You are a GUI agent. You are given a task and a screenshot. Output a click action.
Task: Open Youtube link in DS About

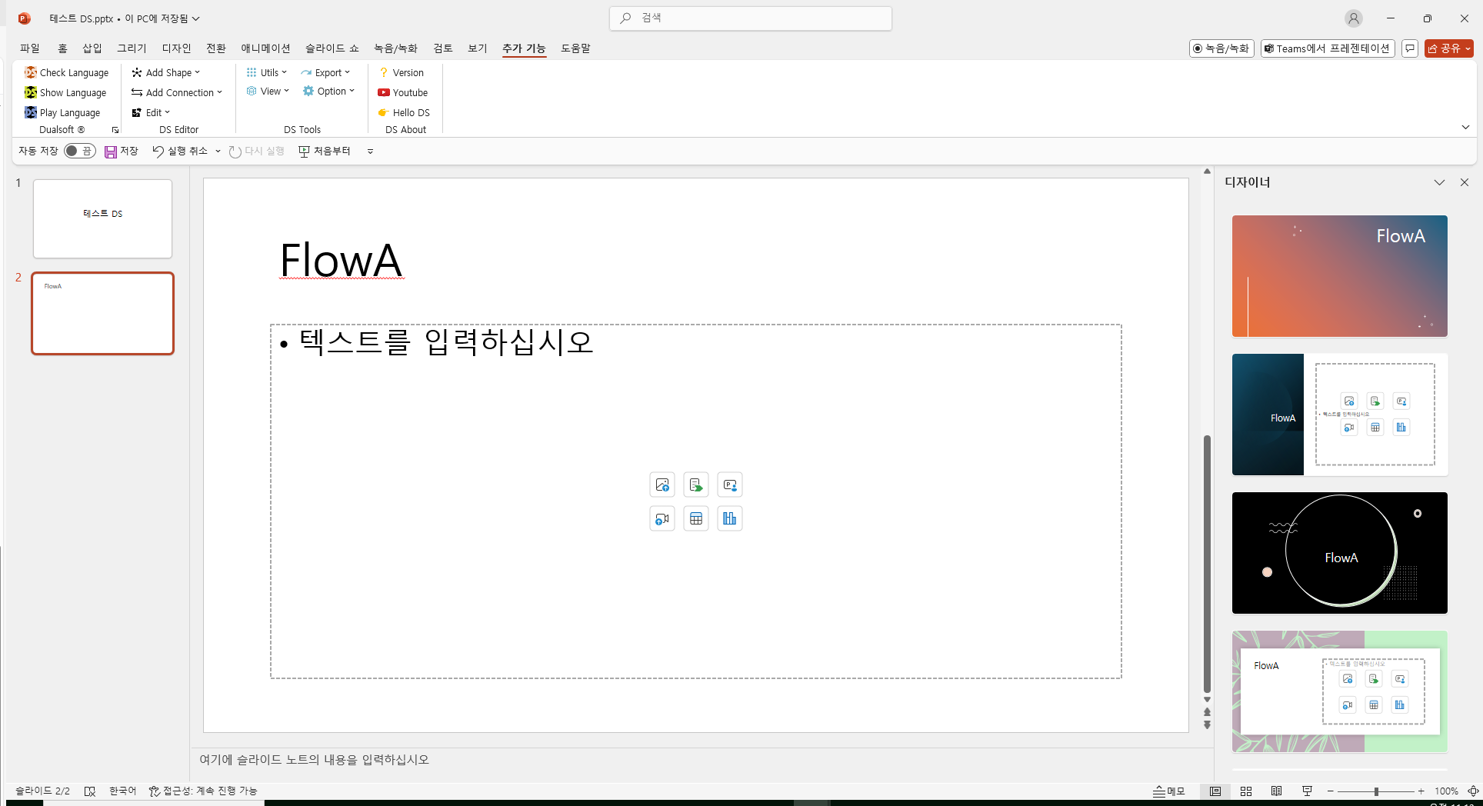[x=402, y=92]
